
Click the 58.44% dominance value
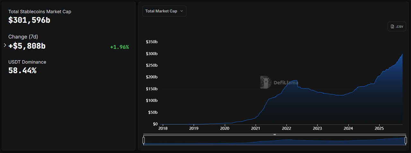22,71
